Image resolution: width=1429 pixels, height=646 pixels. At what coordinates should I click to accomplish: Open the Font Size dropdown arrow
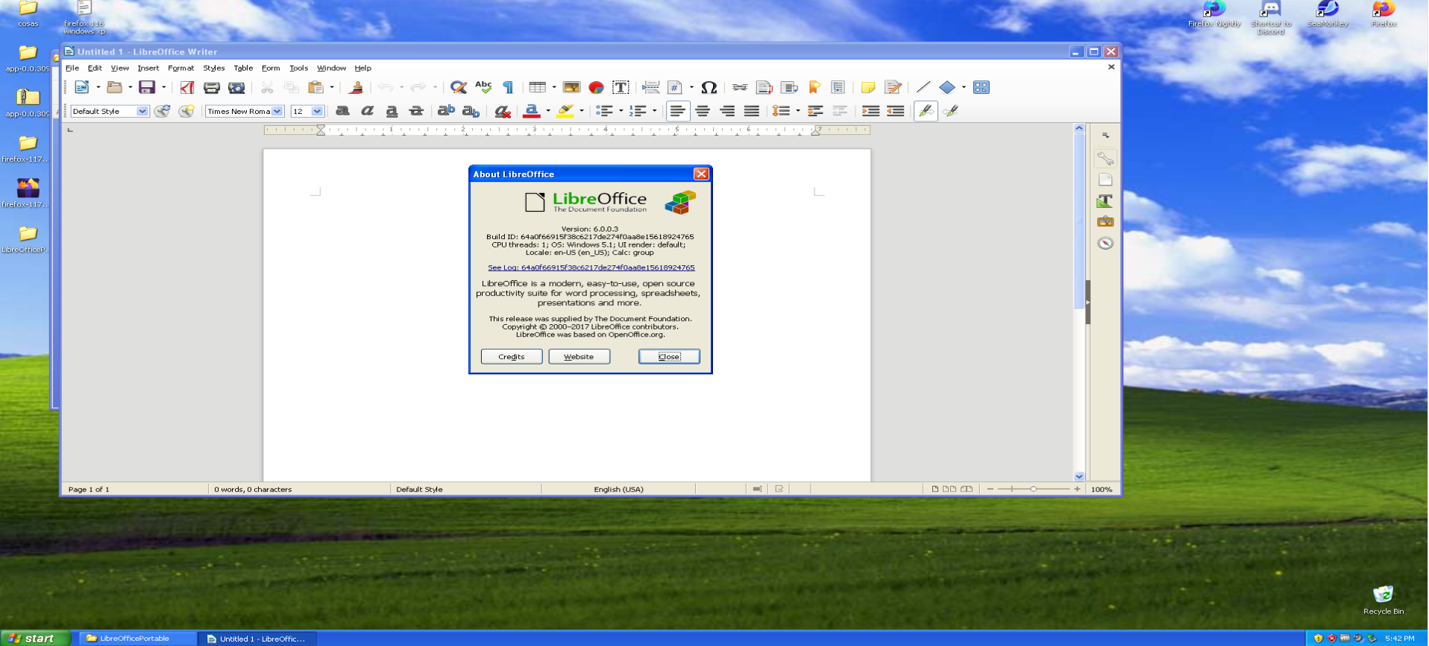(317, 111)
